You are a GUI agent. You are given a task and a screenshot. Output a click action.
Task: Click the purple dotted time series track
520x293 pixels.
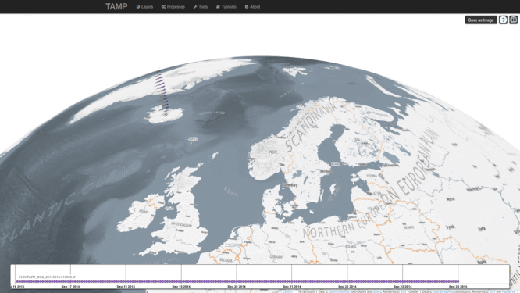tap(237, 281)
